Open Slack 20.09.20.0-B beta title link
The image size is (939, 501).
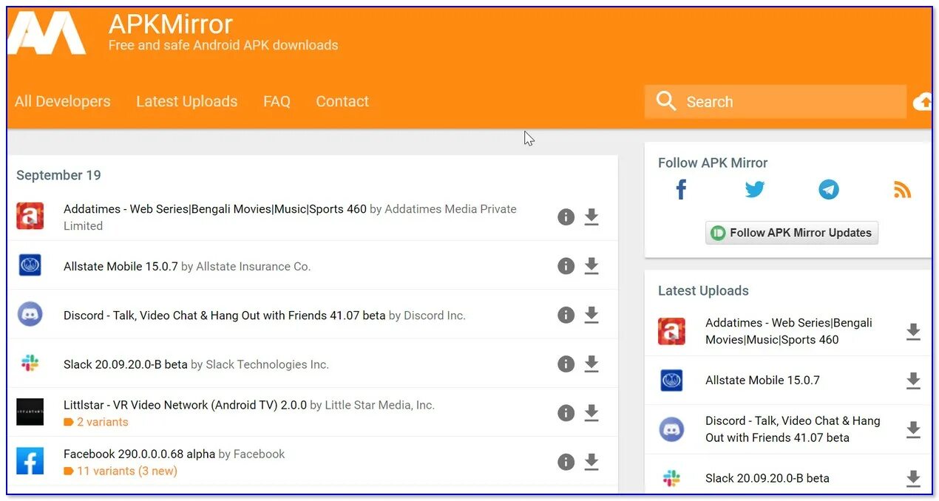pos(126,364)
